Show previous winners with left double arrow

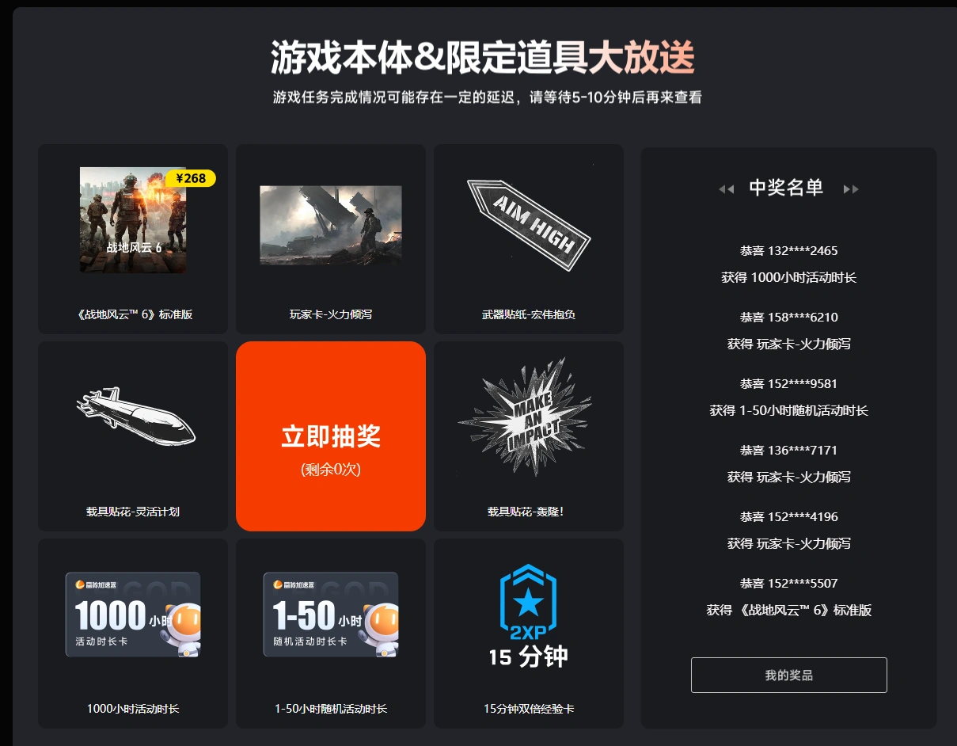[726, 188]
